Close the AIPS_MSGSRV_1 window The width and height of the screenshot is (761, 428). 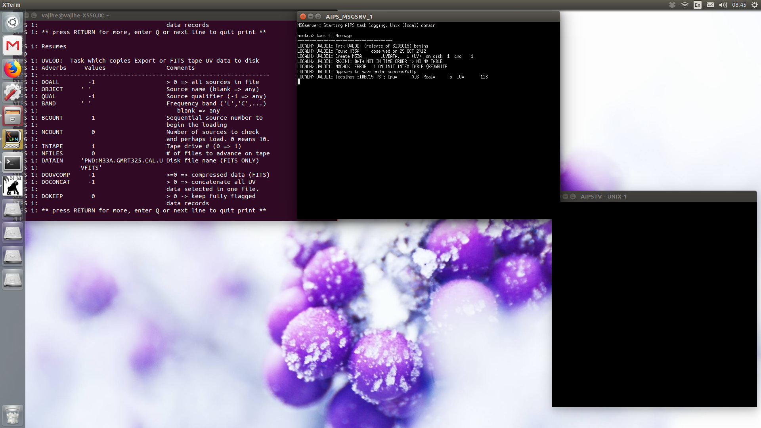pos(303,16)
